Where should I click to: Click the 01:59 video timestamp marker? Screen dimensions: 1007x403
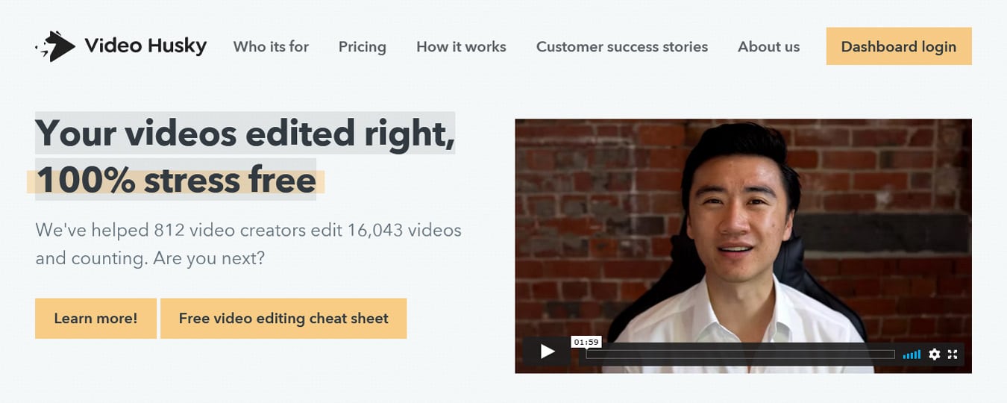coord(586,342)
